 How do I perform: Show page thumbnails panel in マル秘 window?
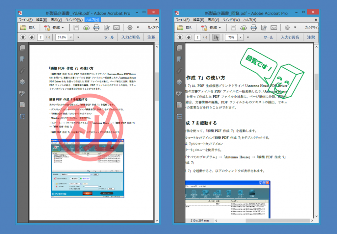22,48
